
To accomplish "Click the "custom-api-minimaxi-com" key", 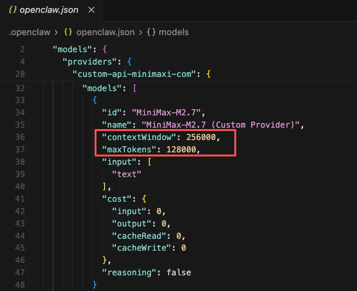I will [x=135, y=74].
